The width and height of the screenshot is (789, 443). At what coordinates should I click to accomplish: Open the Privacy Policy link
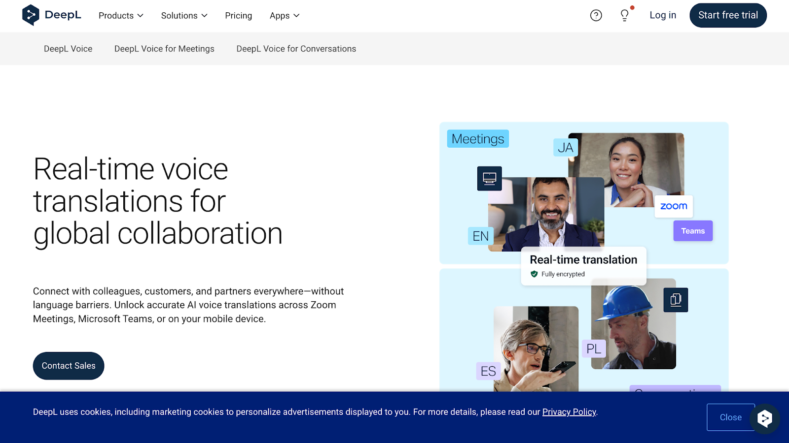tap(569, 412)
